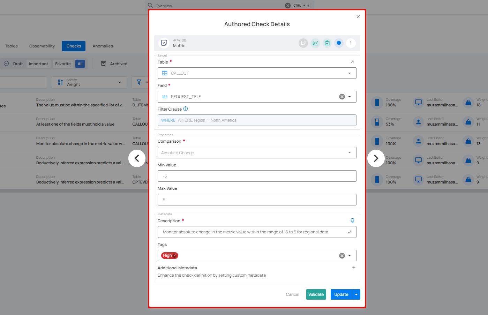
Task: Click the search magnifier icon
Action: point(150,5)
